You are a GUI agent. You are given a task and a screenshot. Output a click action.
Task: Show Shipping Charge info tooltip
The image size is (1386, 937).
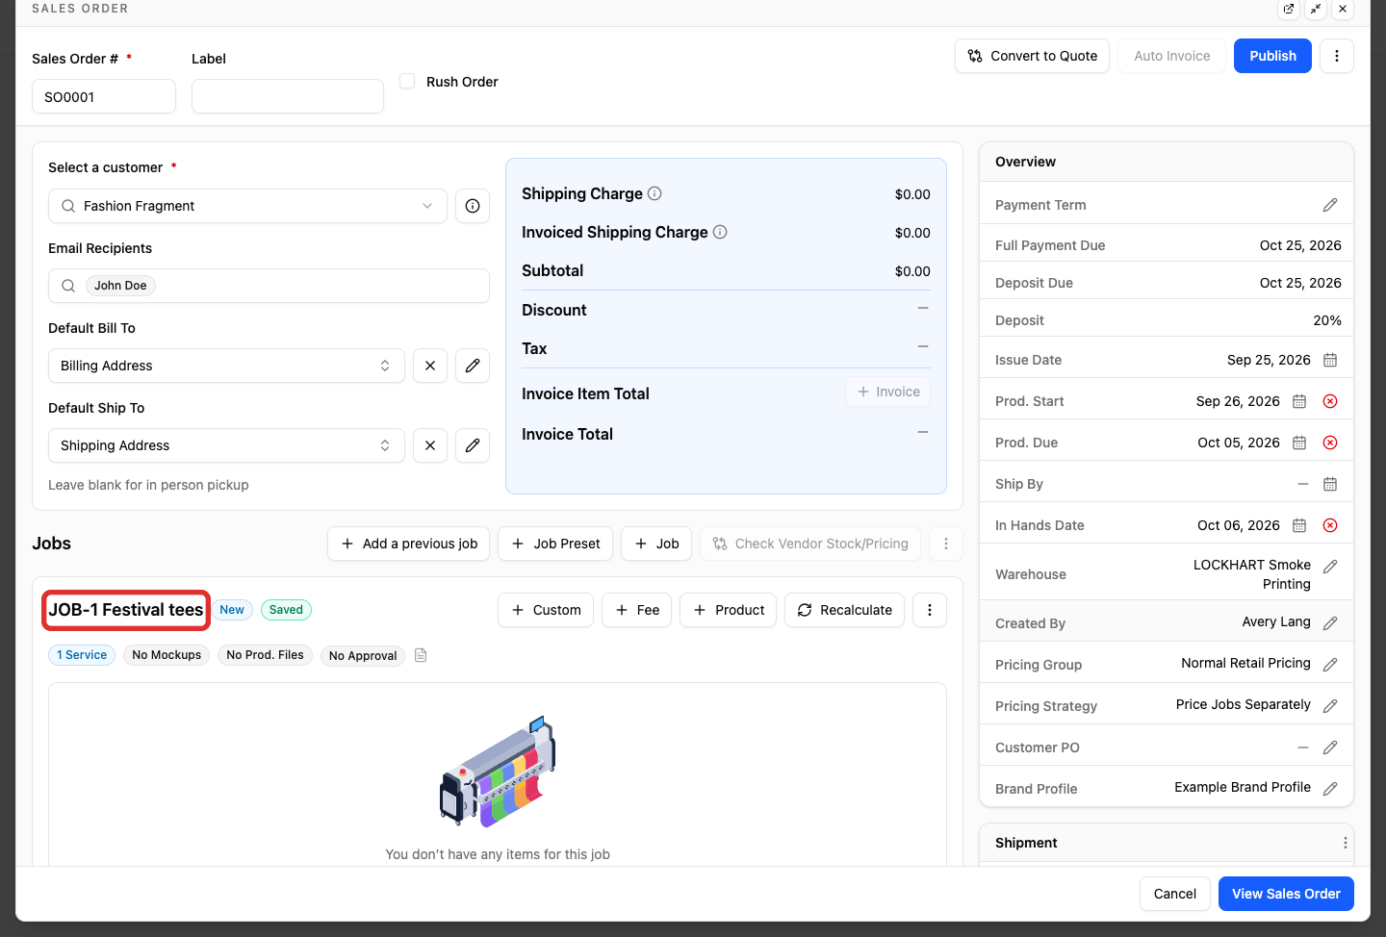(654, 193)
